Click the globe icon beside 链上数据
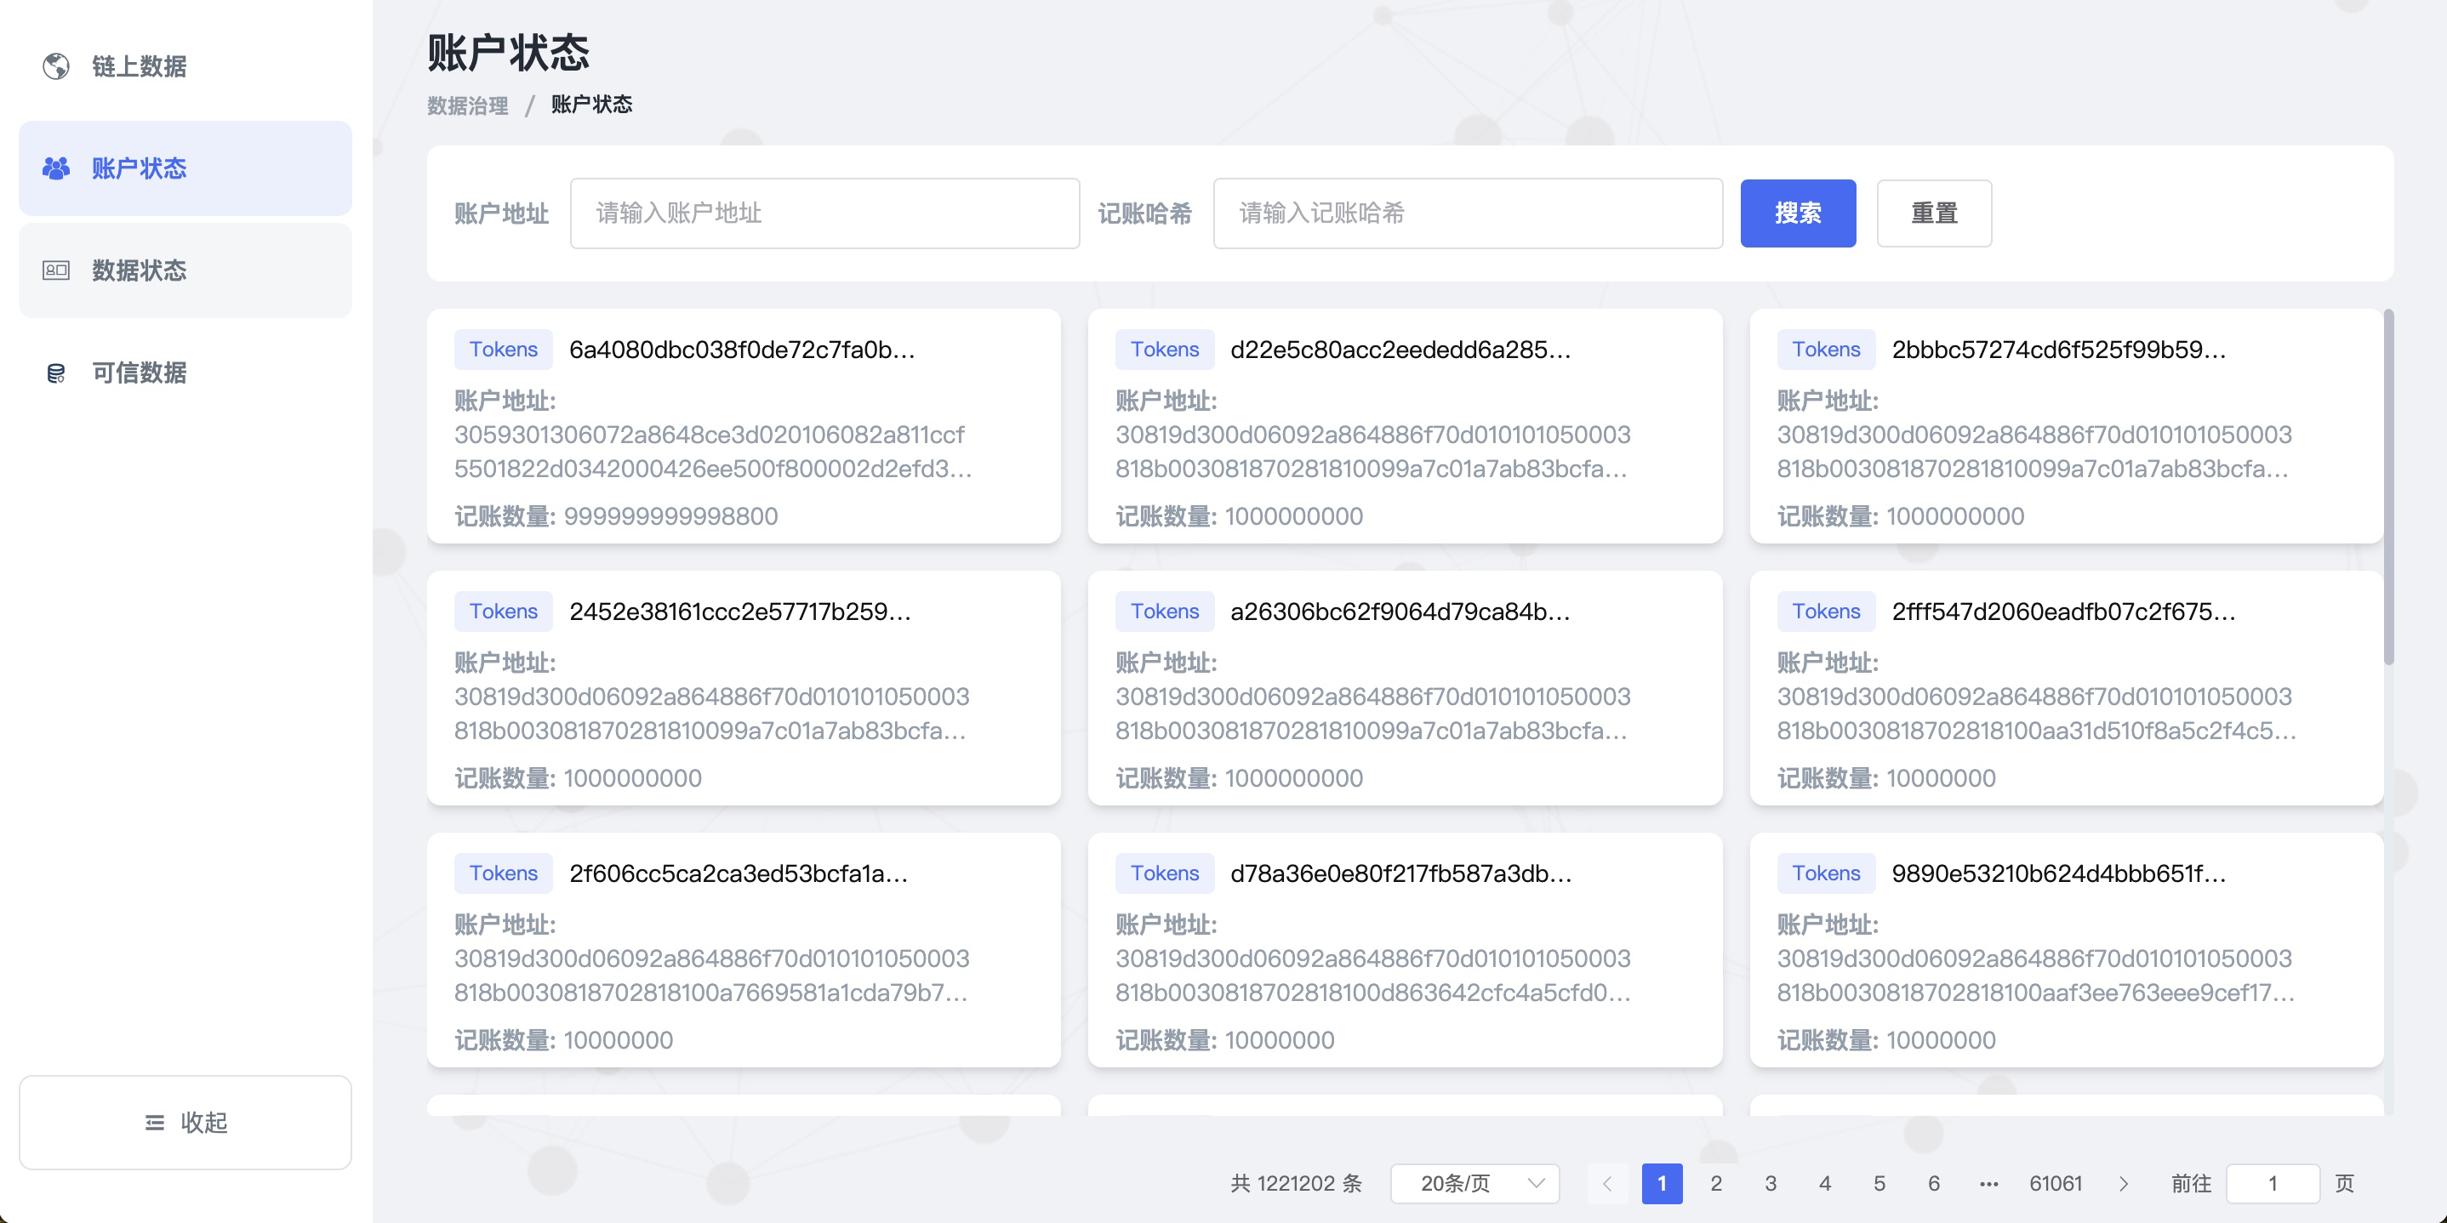The height and width of the screenshot is (1223, 2447). 56,65
